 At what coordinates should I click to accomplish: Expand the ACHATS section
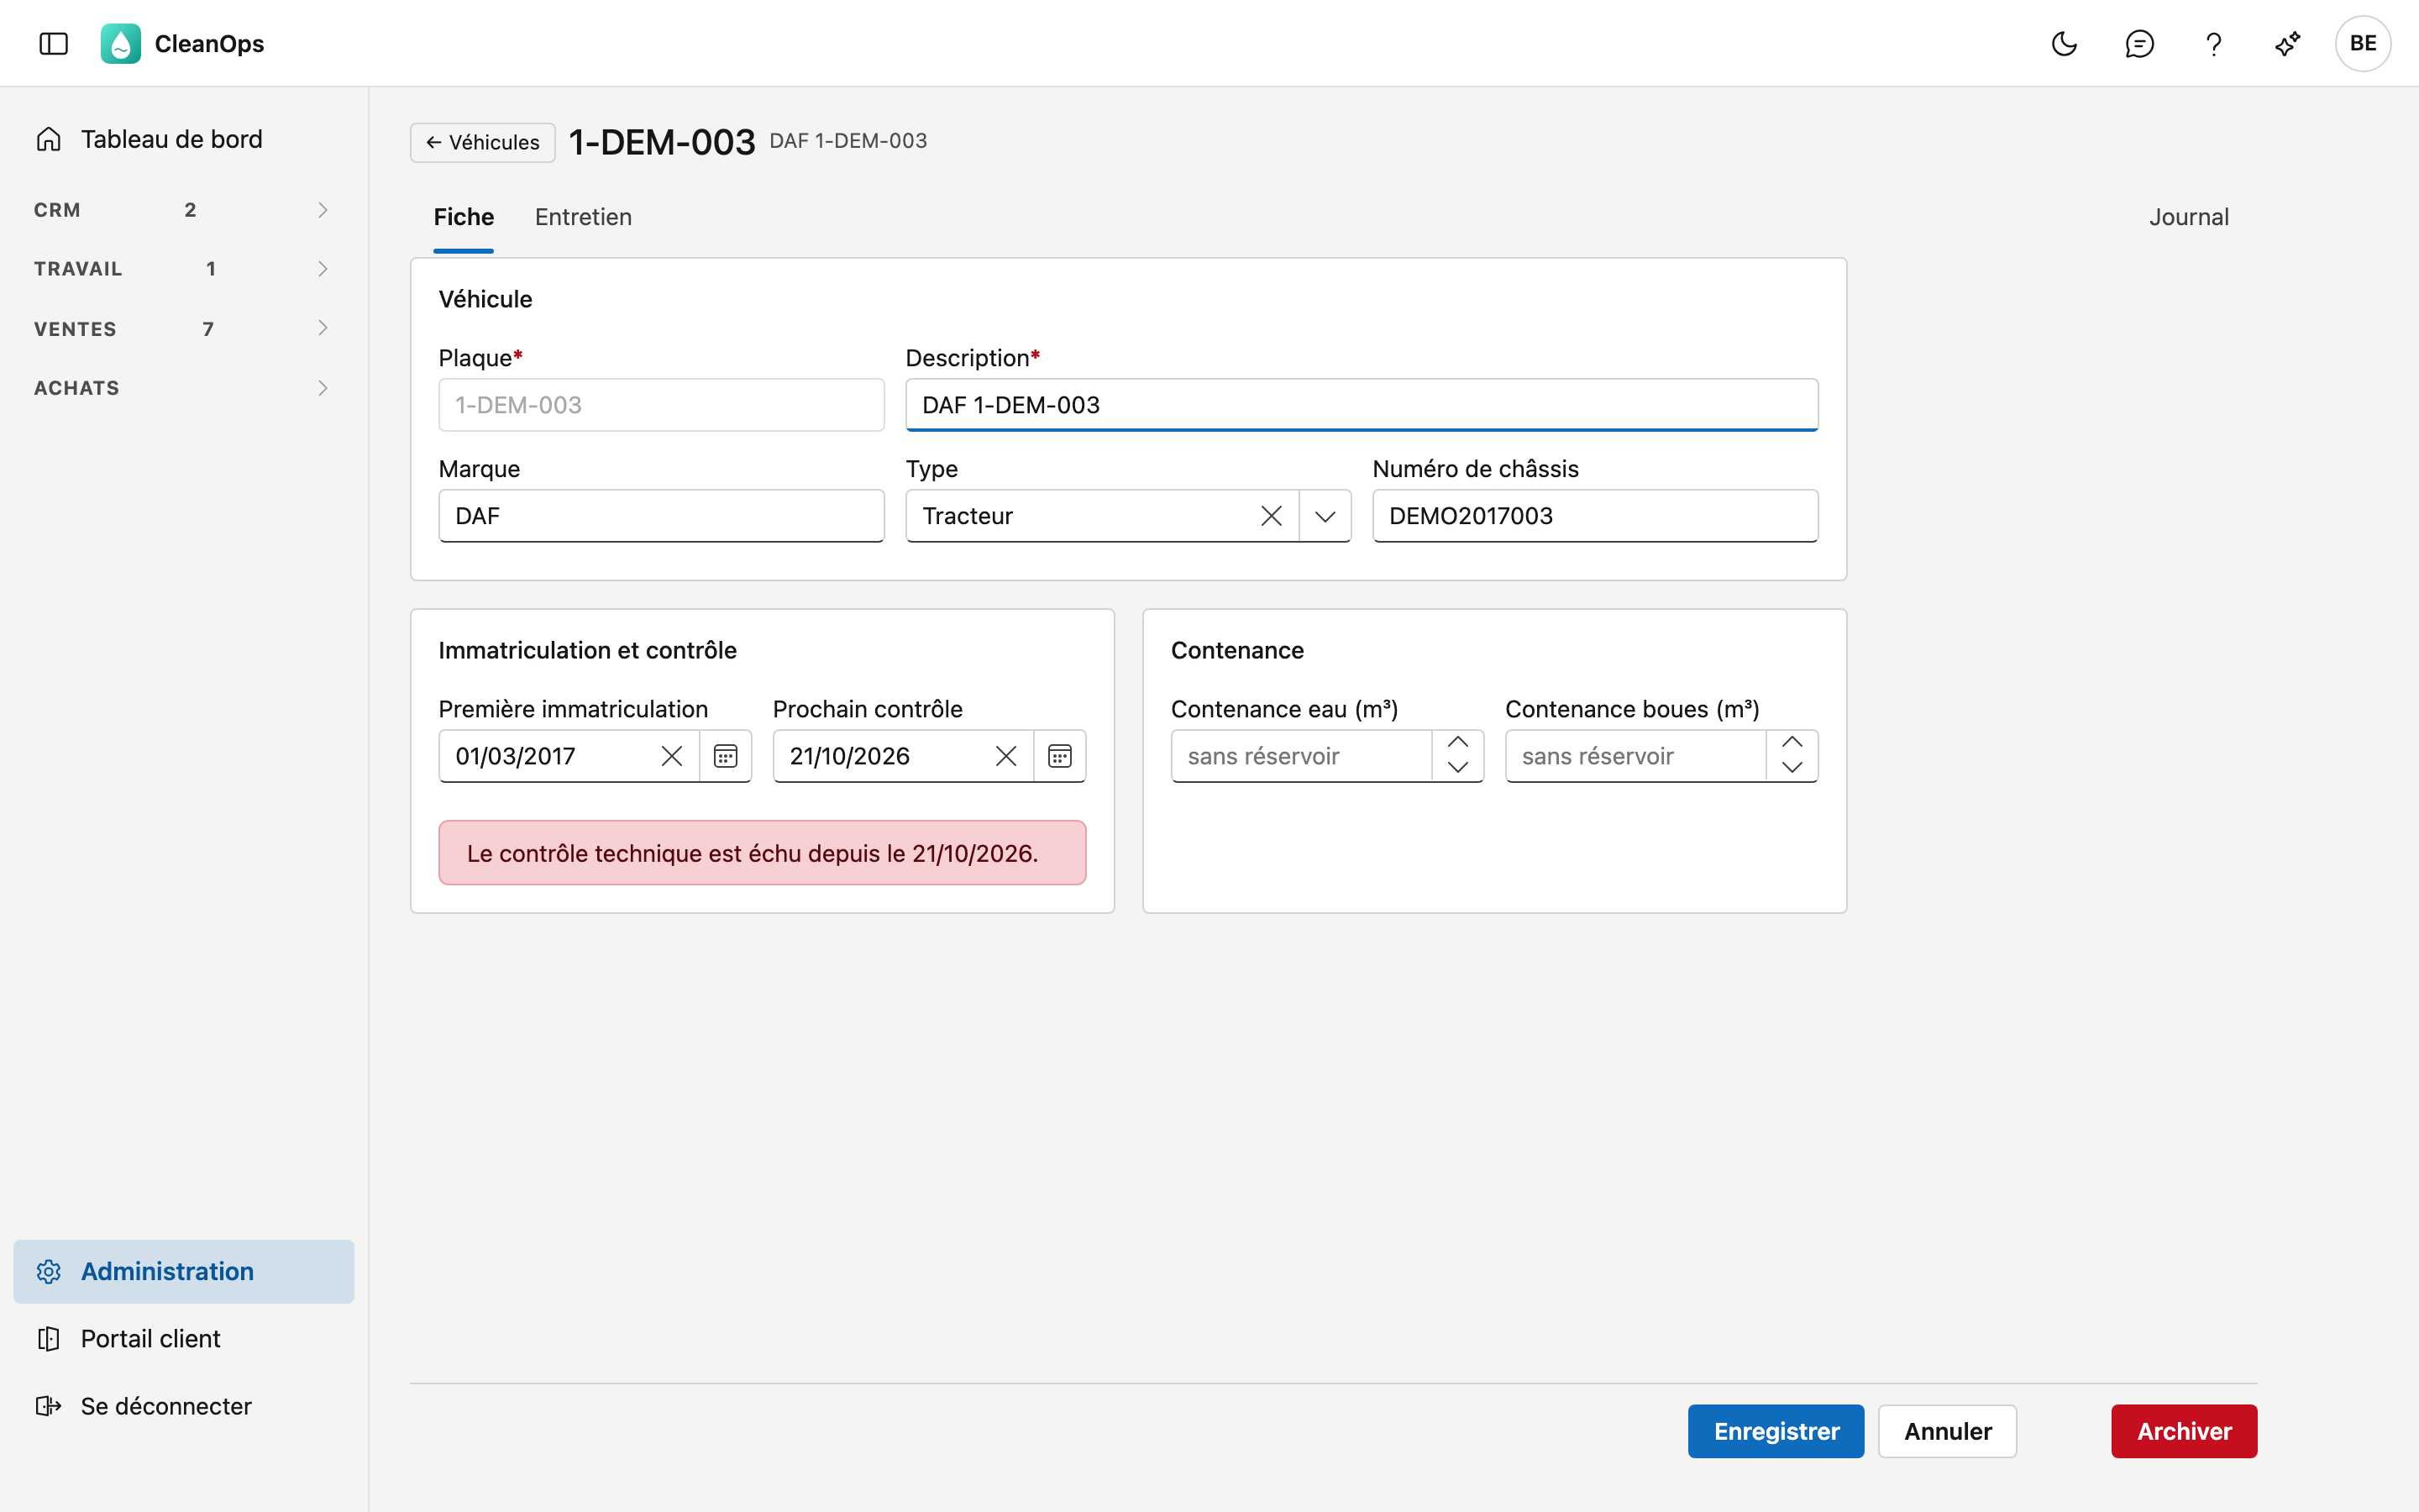pos(184,387)
